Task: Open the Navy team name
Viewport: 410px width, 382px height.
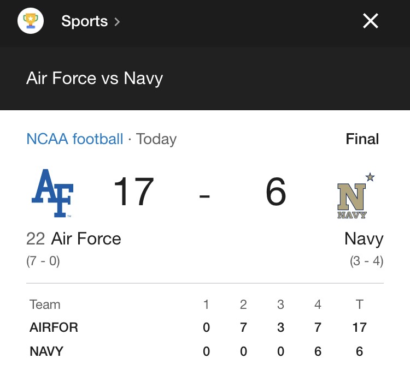Action: click(364, 239)
